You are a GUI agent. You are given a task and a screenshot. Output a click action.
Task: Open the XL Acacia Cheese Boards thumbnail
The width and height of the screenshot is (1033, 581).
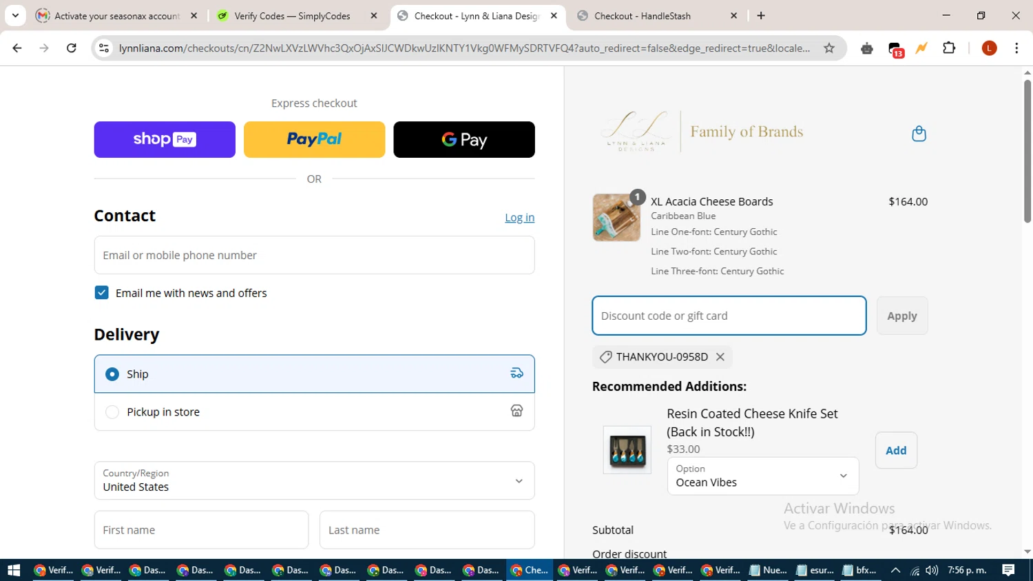click(x=616, y=218)
